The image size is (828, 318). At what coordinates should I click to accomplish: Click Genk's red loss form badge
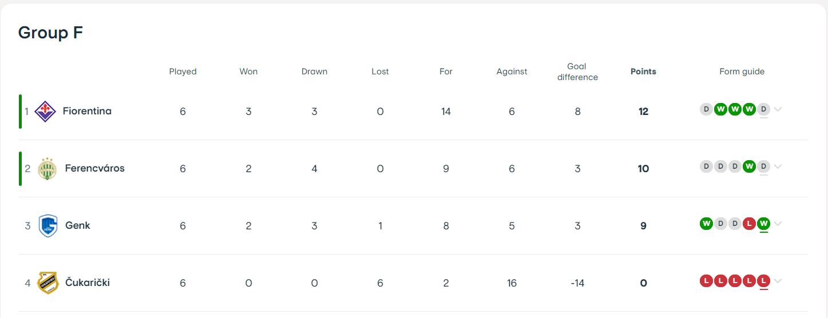click(749, 224)
